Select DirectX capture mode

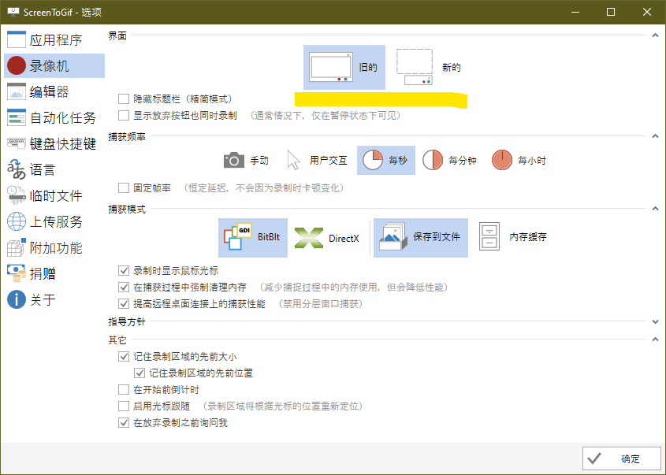(x=326, y=237)
